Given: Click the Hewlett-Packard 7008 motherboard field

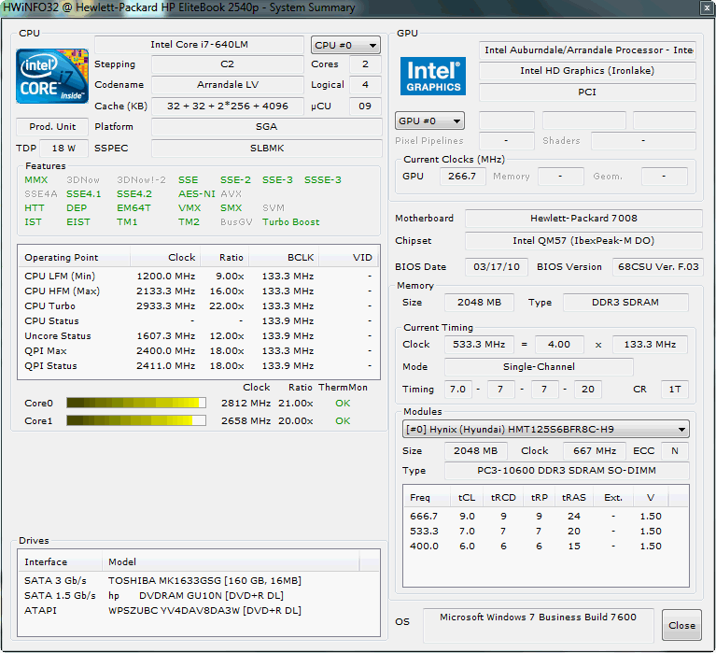Looking at the screenshot, I should 583,219.
